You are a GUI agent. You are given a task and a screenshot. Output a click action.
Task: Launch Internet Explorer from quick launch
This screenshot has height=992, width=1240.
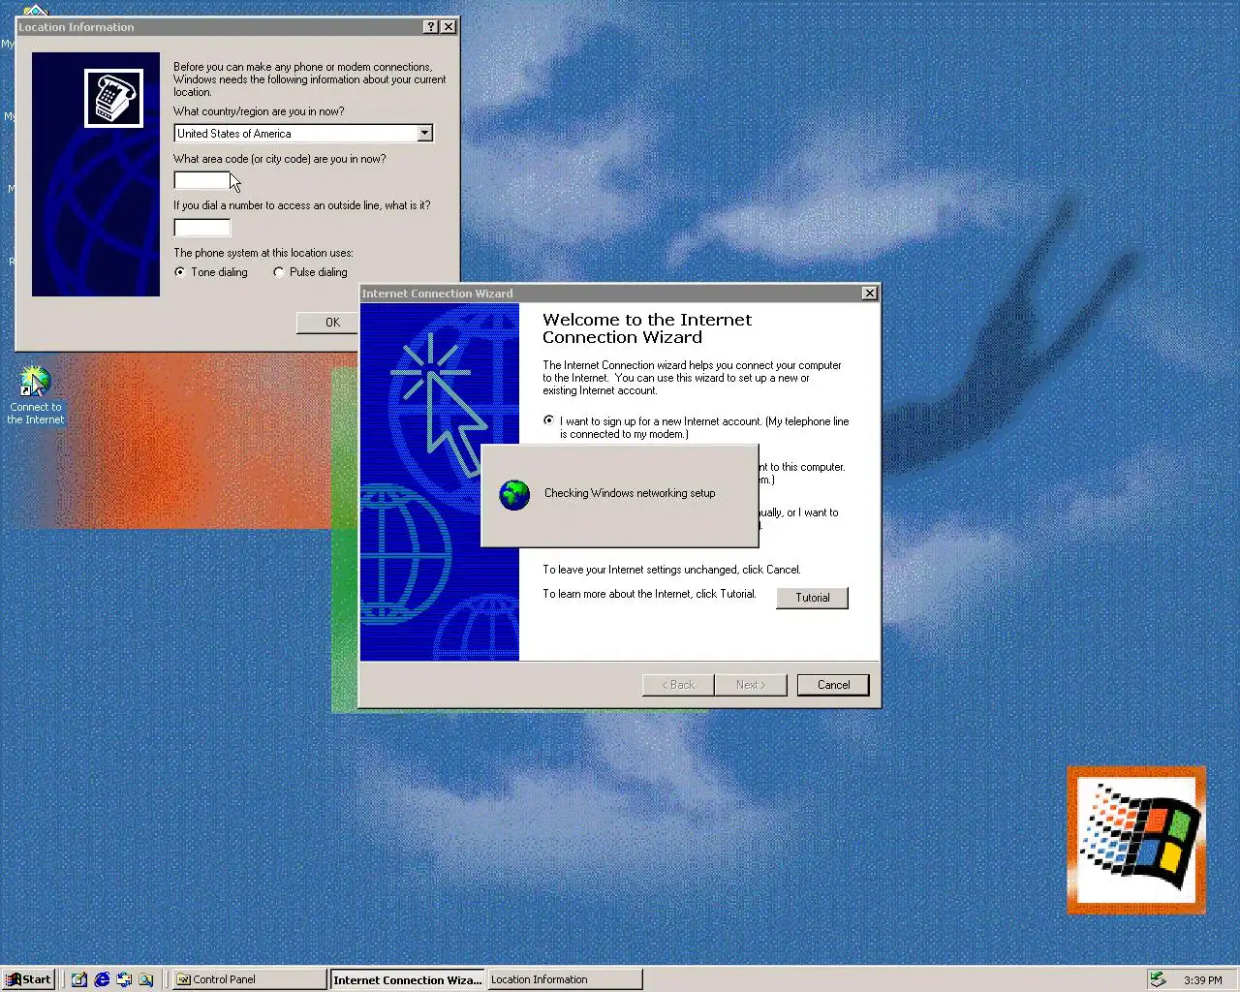pyautogui.click(x=102, y=979)
